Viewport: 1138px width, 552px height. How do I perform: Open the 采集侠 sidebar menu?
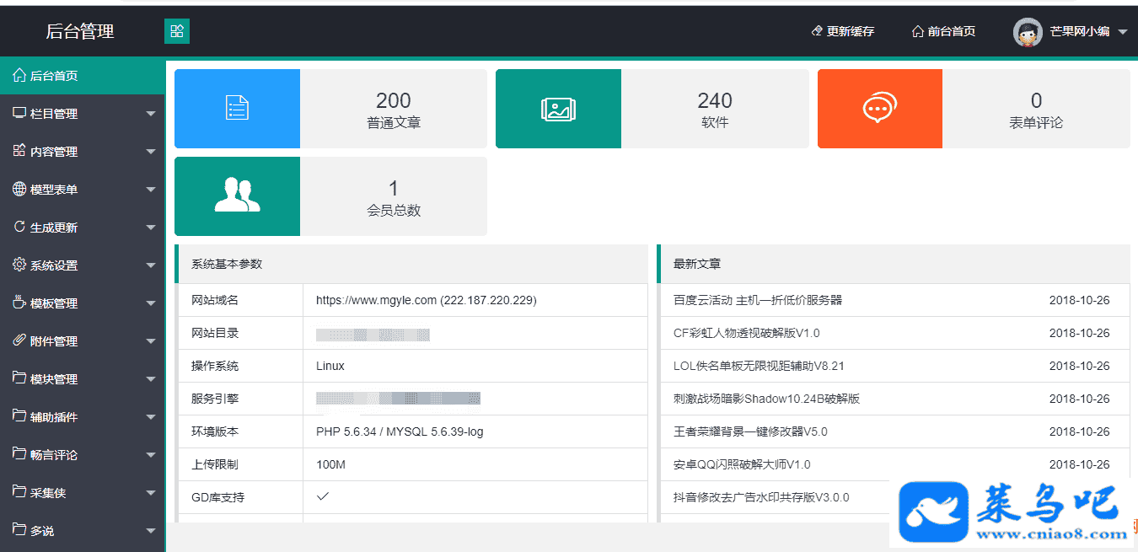[48, 493]
